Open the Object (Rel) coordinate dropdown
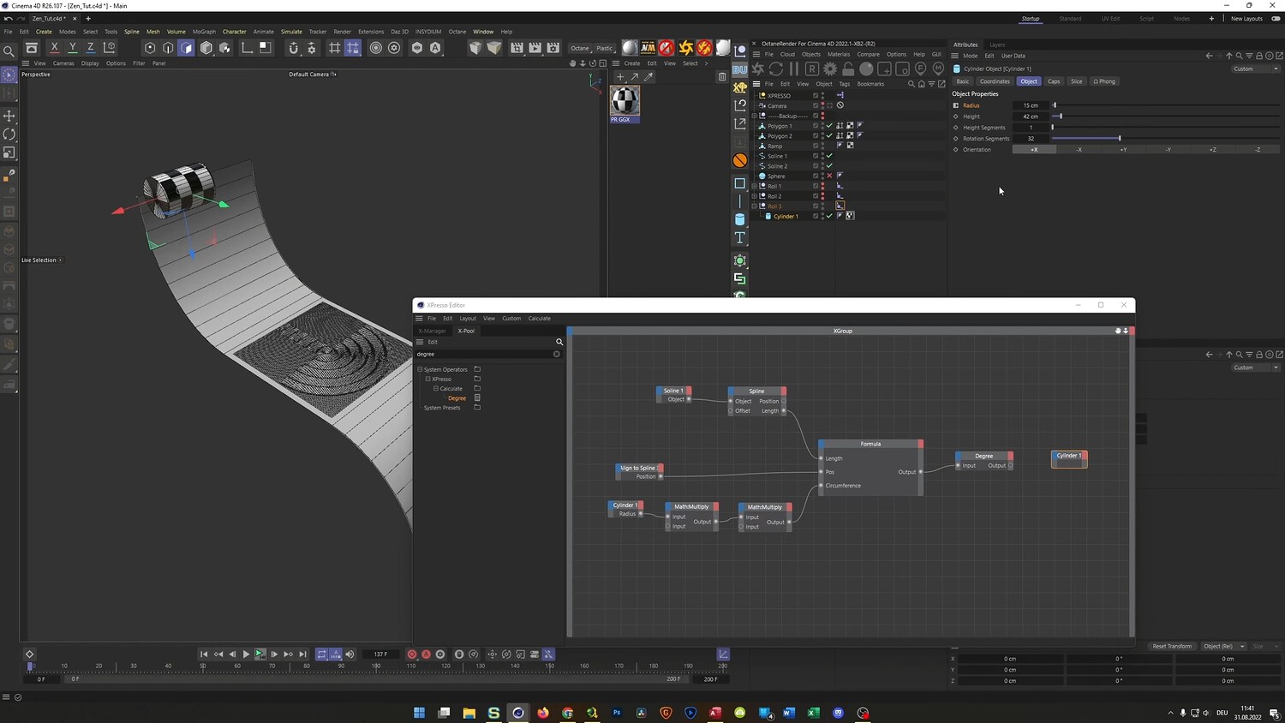1285x723 pixels. 1223,646
